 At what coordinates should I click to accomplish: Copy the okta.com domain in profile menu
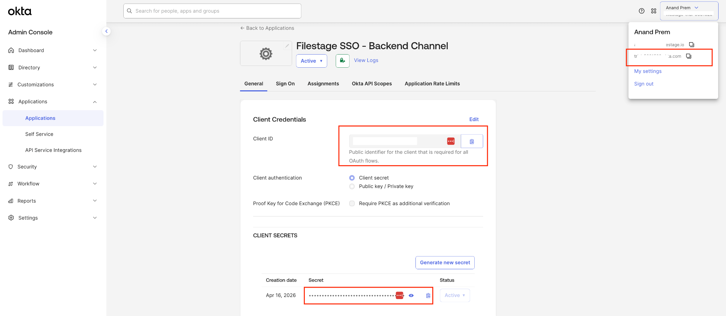[689, 56]
